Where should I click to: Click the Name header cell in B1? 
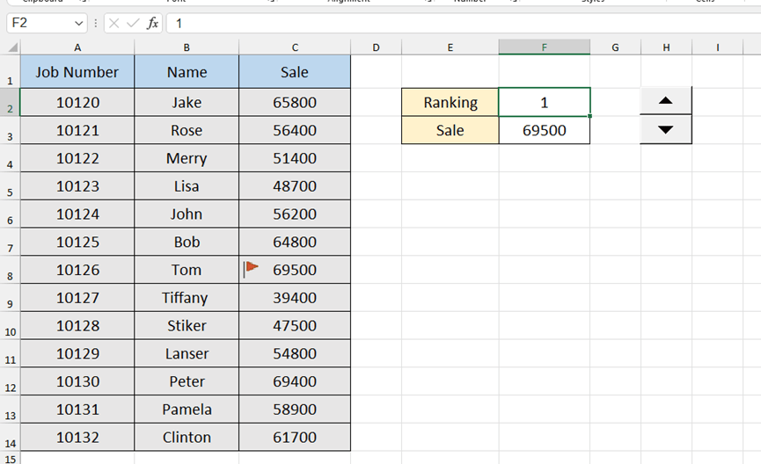(x=187, y=72)
